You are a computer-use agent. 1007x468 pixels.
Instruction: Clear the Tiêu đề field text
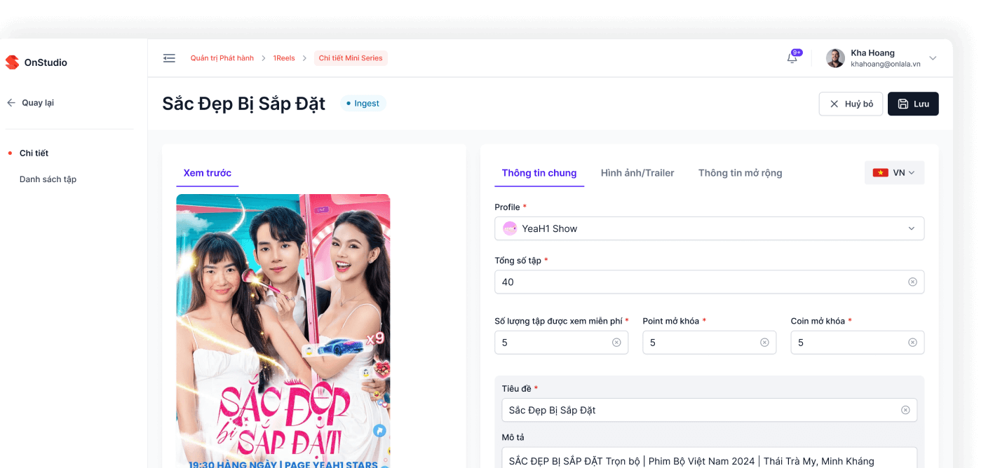pos(905,410)
